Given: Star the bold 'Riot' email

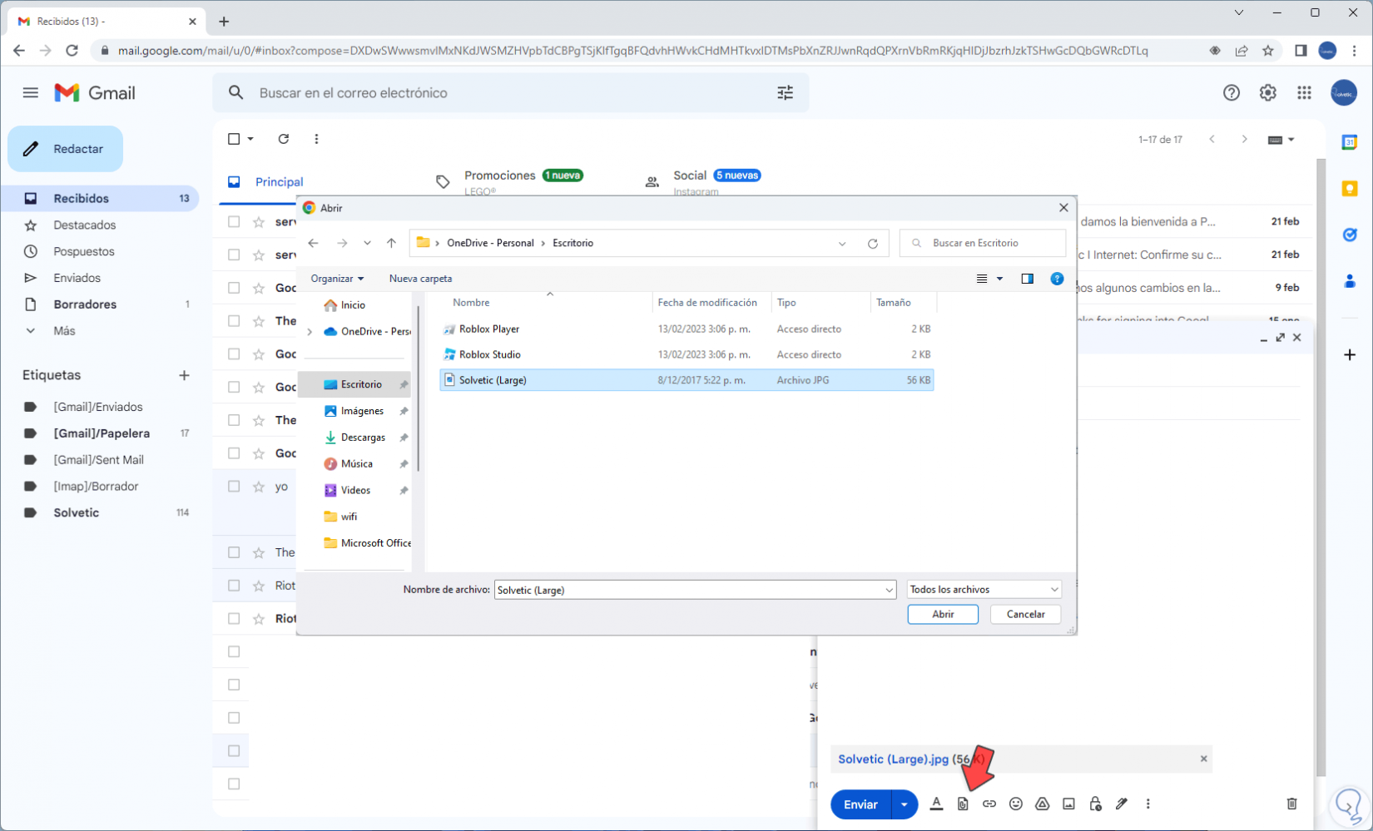Looking at the screenshot, I should coord(259,619).
